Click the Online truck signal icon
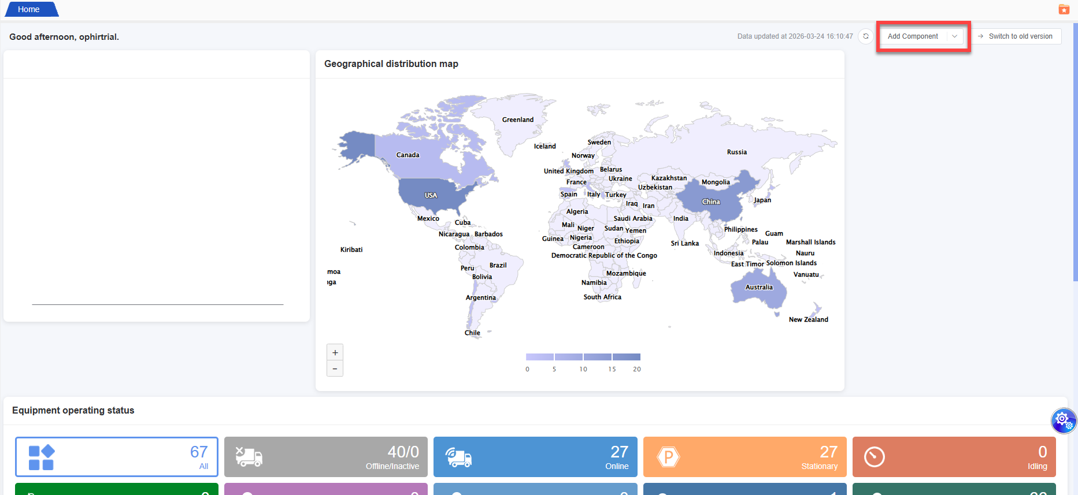Viewport: 1078px width, 495px height. tap(458, 457)
